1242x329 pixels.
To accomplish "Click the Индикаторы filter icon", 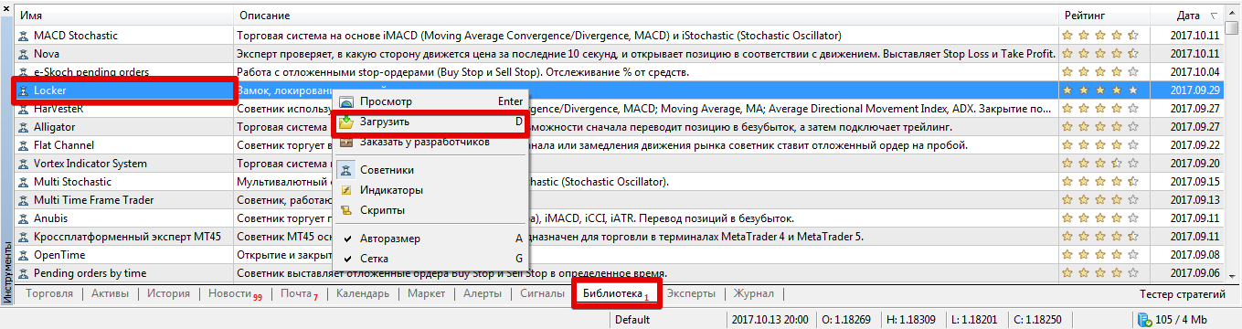I will click(346, 190).
